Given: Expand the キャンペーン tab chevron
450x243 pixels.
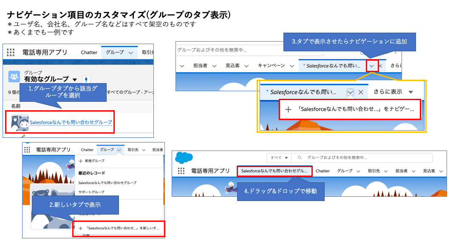Looking at the screenshot, I should click(x=292, y=66).
